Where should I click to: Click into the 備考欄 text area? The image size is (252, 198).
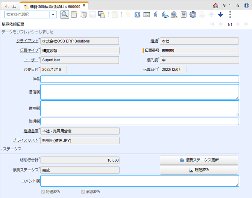pyautogui.click(x=140, y=108)
